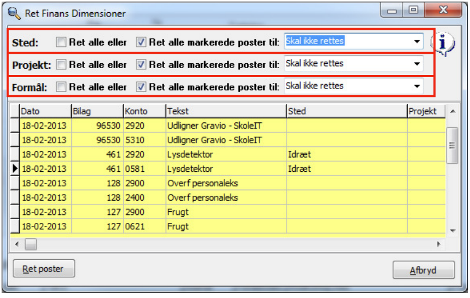Open the Formål 'Skal ikke rettes' dropdown
Screen dimensions: 470x298
[417, 87]
